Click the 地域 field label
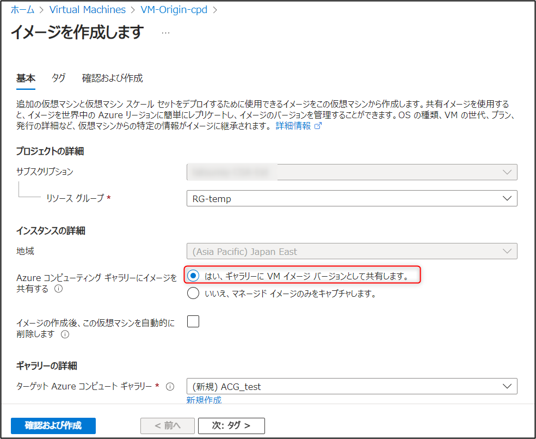 (x=25, y=251)
